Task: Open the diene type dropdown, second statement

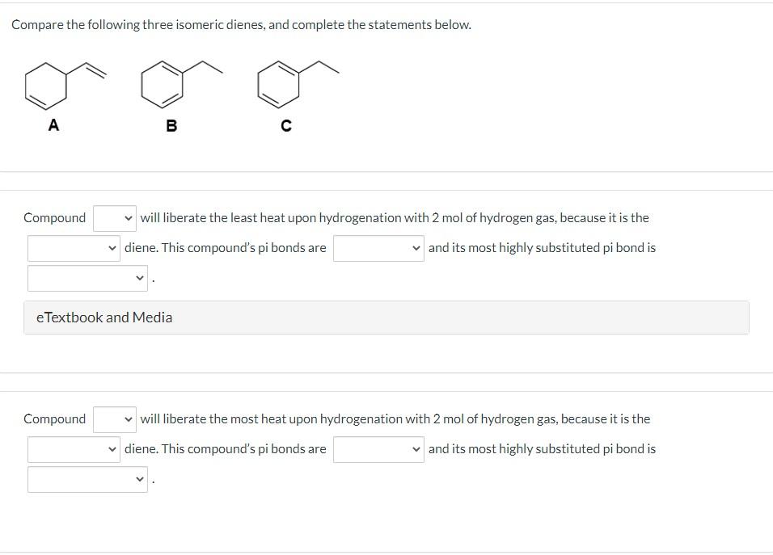Action: coord(73,448)
